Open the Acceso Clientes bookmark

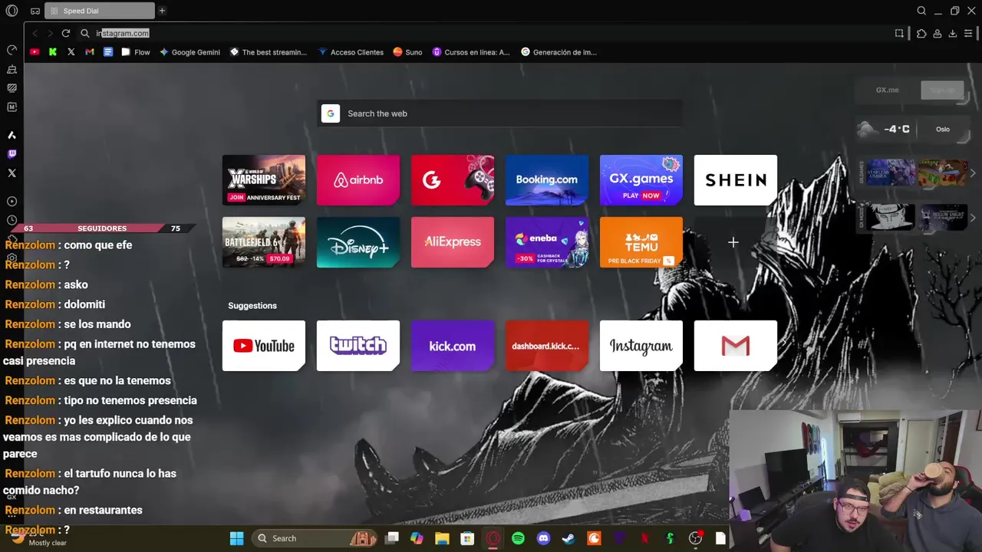[351, 52]
